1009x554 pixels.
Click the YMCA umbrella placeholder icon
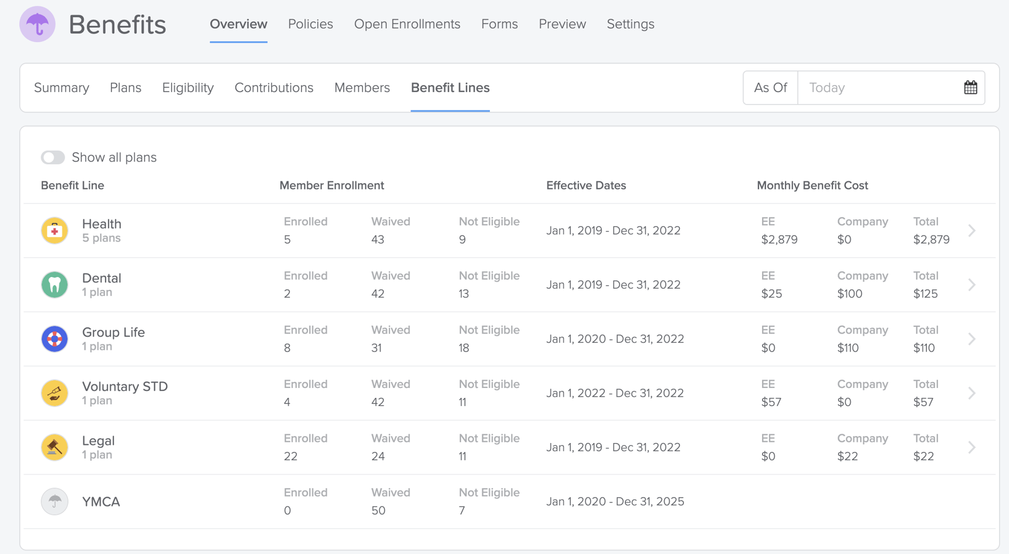click(x=54, y=501)
